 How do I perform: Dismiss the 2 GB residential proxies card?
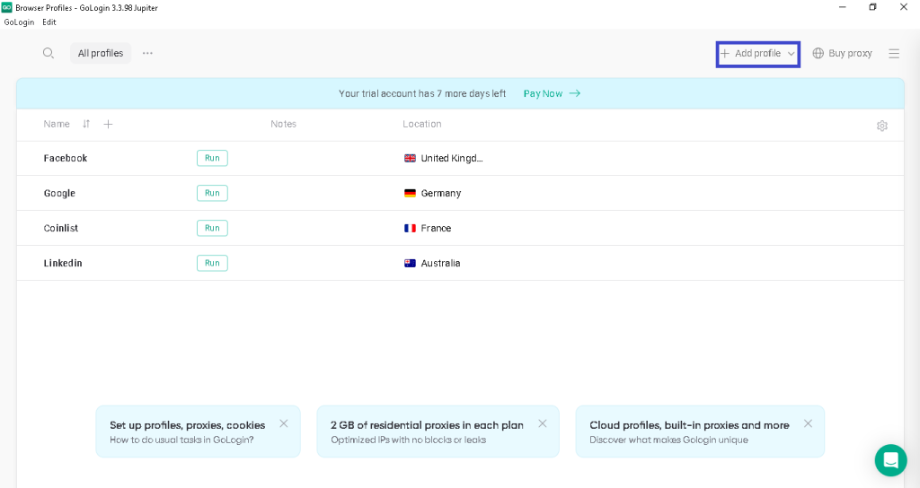coord(542,423)
